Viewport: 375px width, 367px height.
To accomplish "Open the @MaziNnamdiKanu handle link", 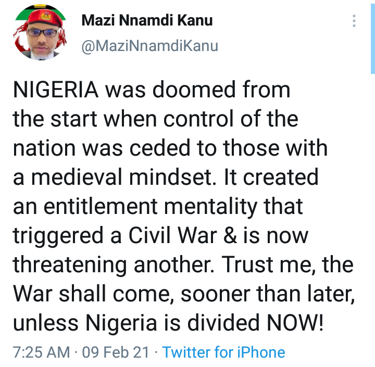I will point(149,46).
